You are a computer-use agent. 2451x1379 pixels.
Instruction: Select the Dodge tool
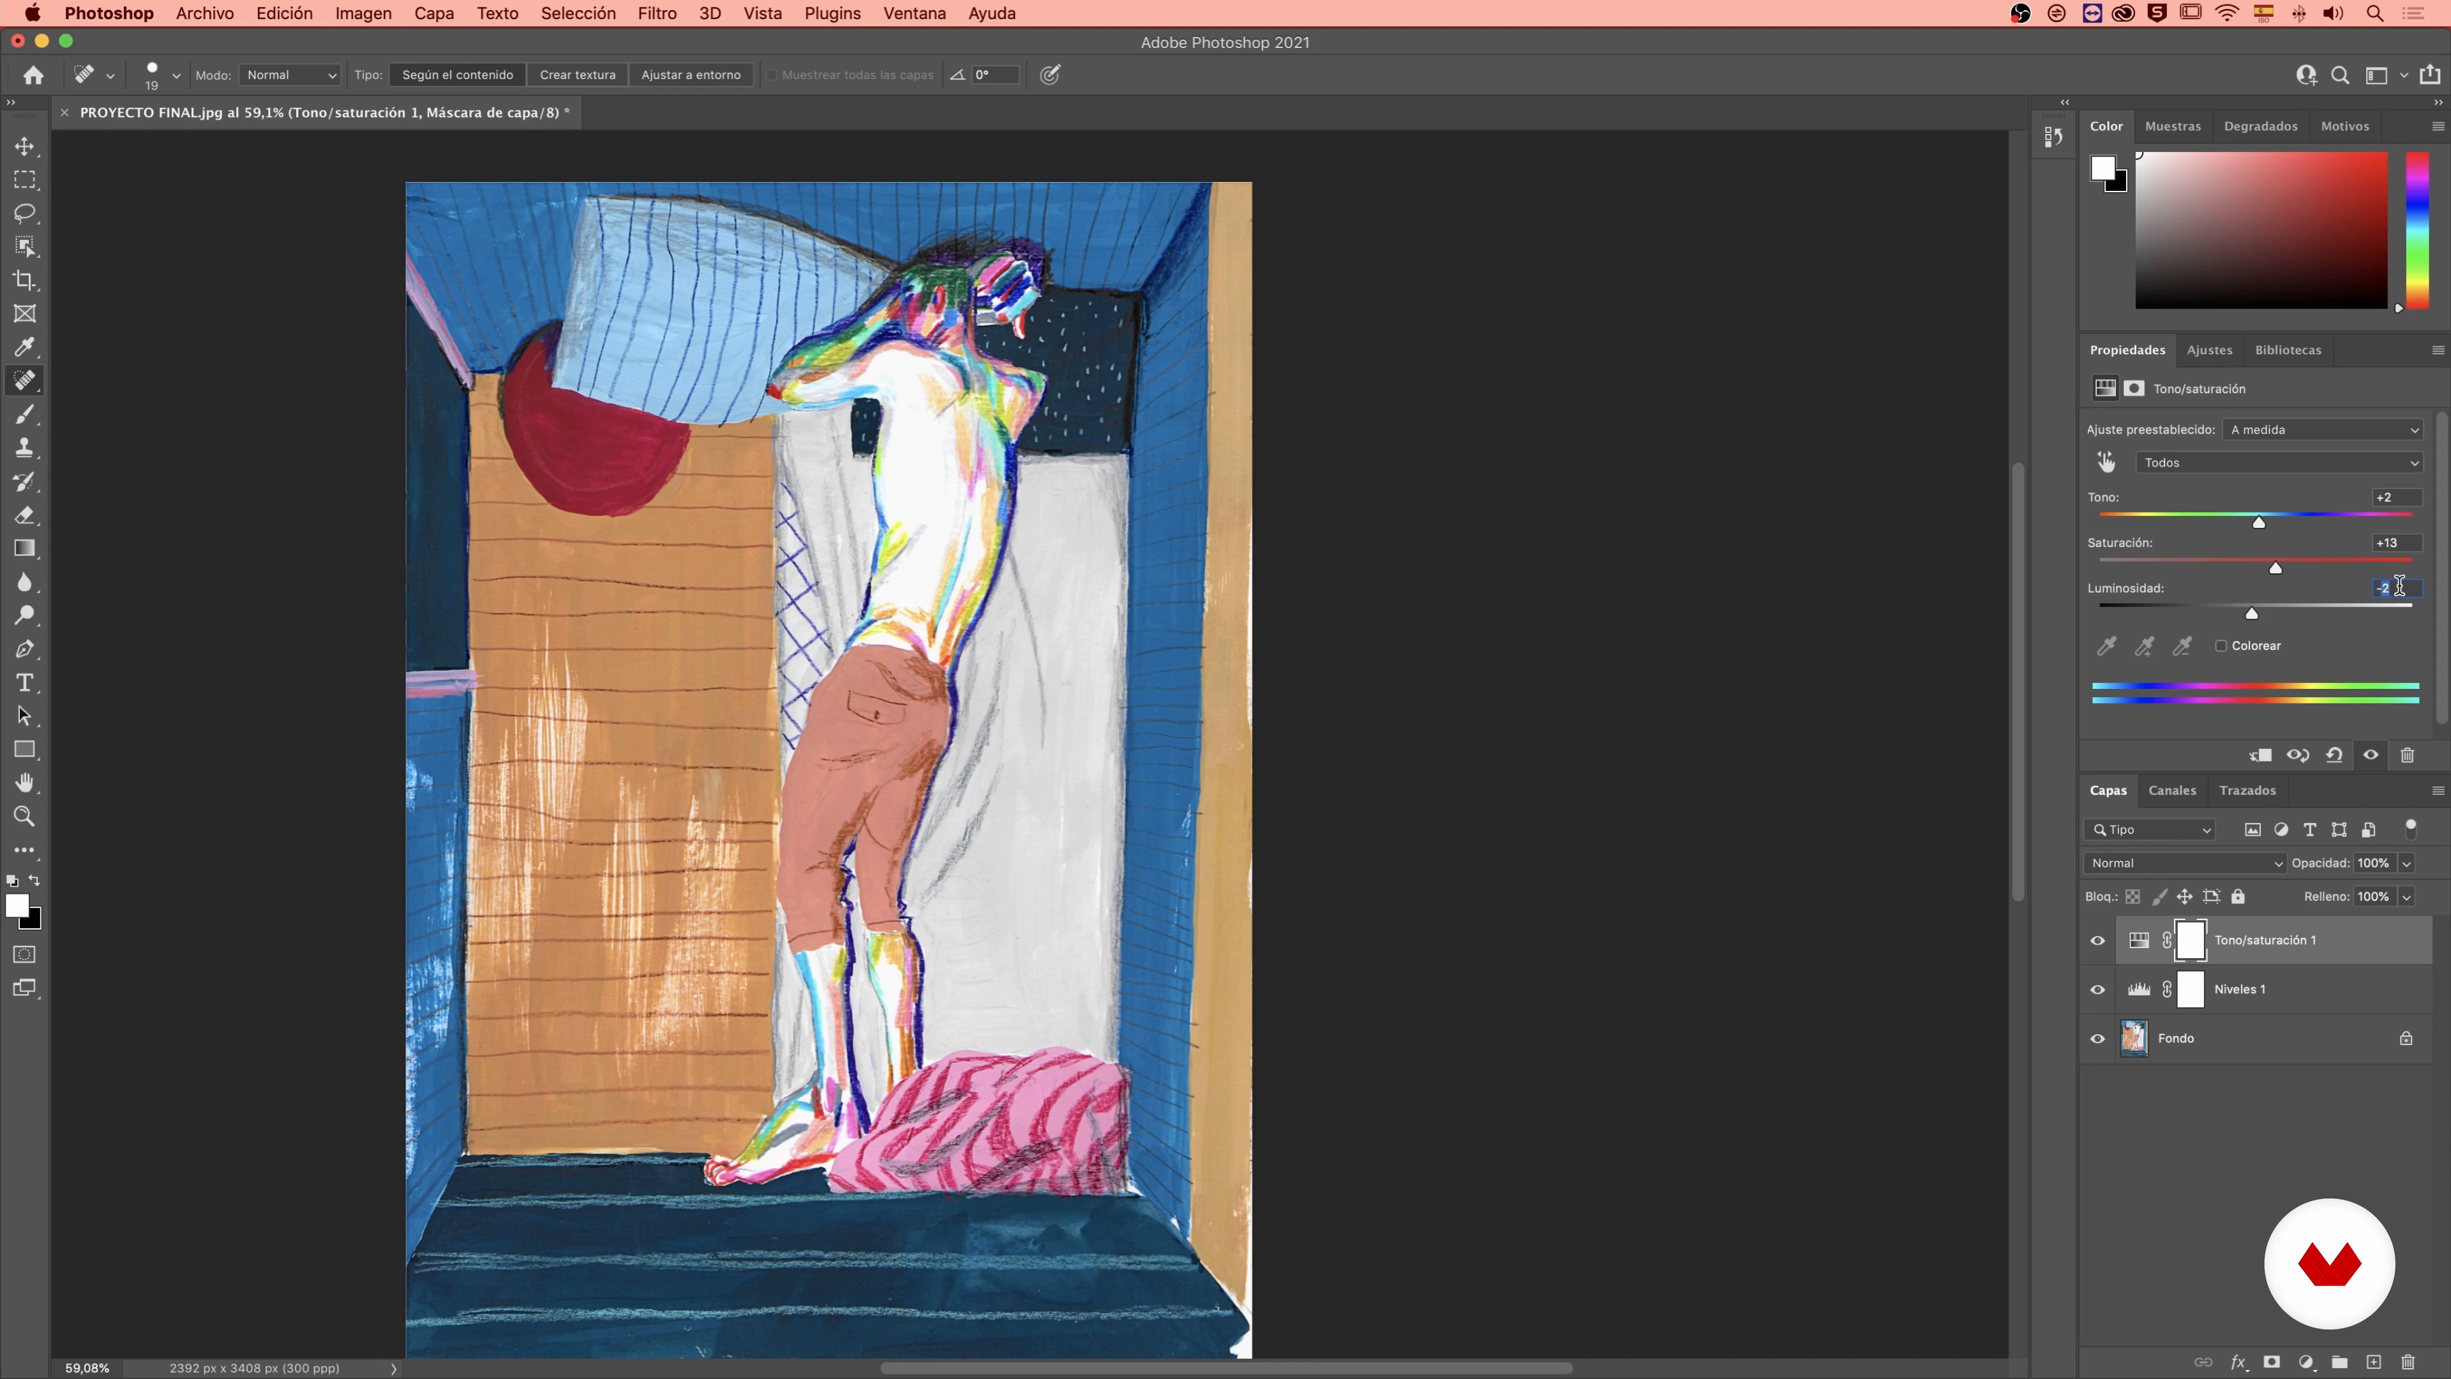(25, 615)
